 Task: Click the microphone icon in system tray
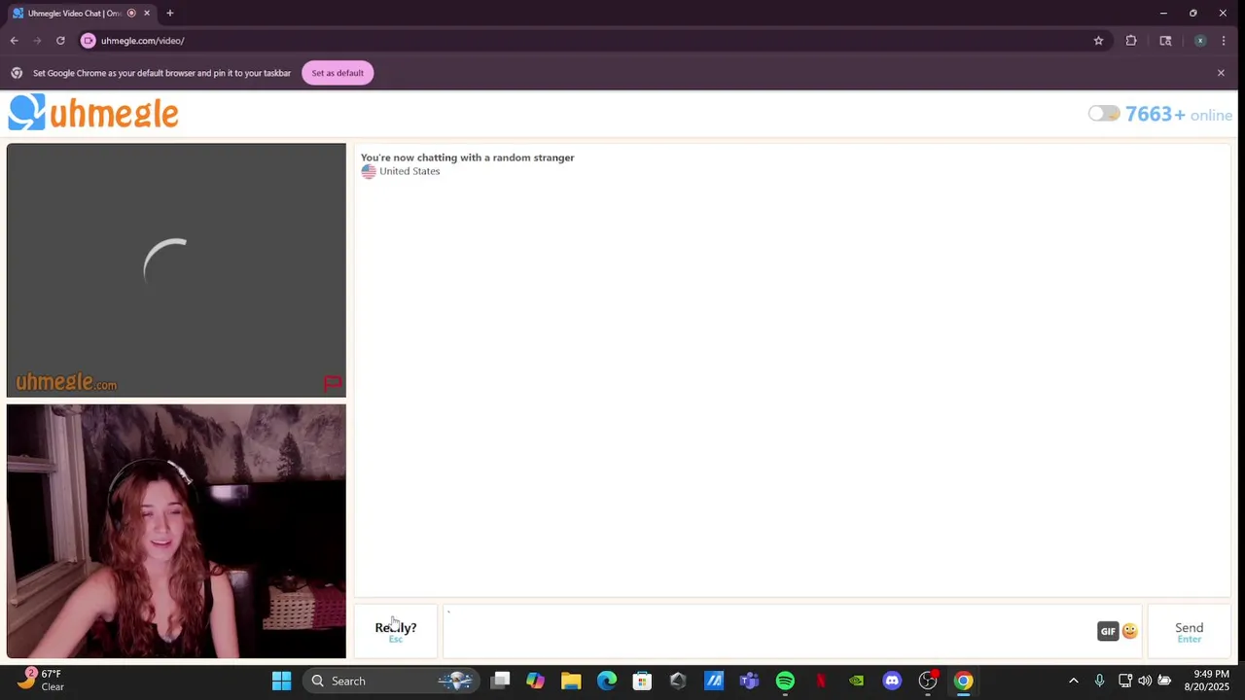click(1099, 681)
